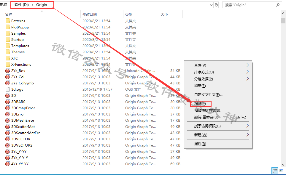Image resolution: width=286 pixels, height=175 pixels.
Task: Sort by the 修改日期 column header
Action: (x=90, y=15)
